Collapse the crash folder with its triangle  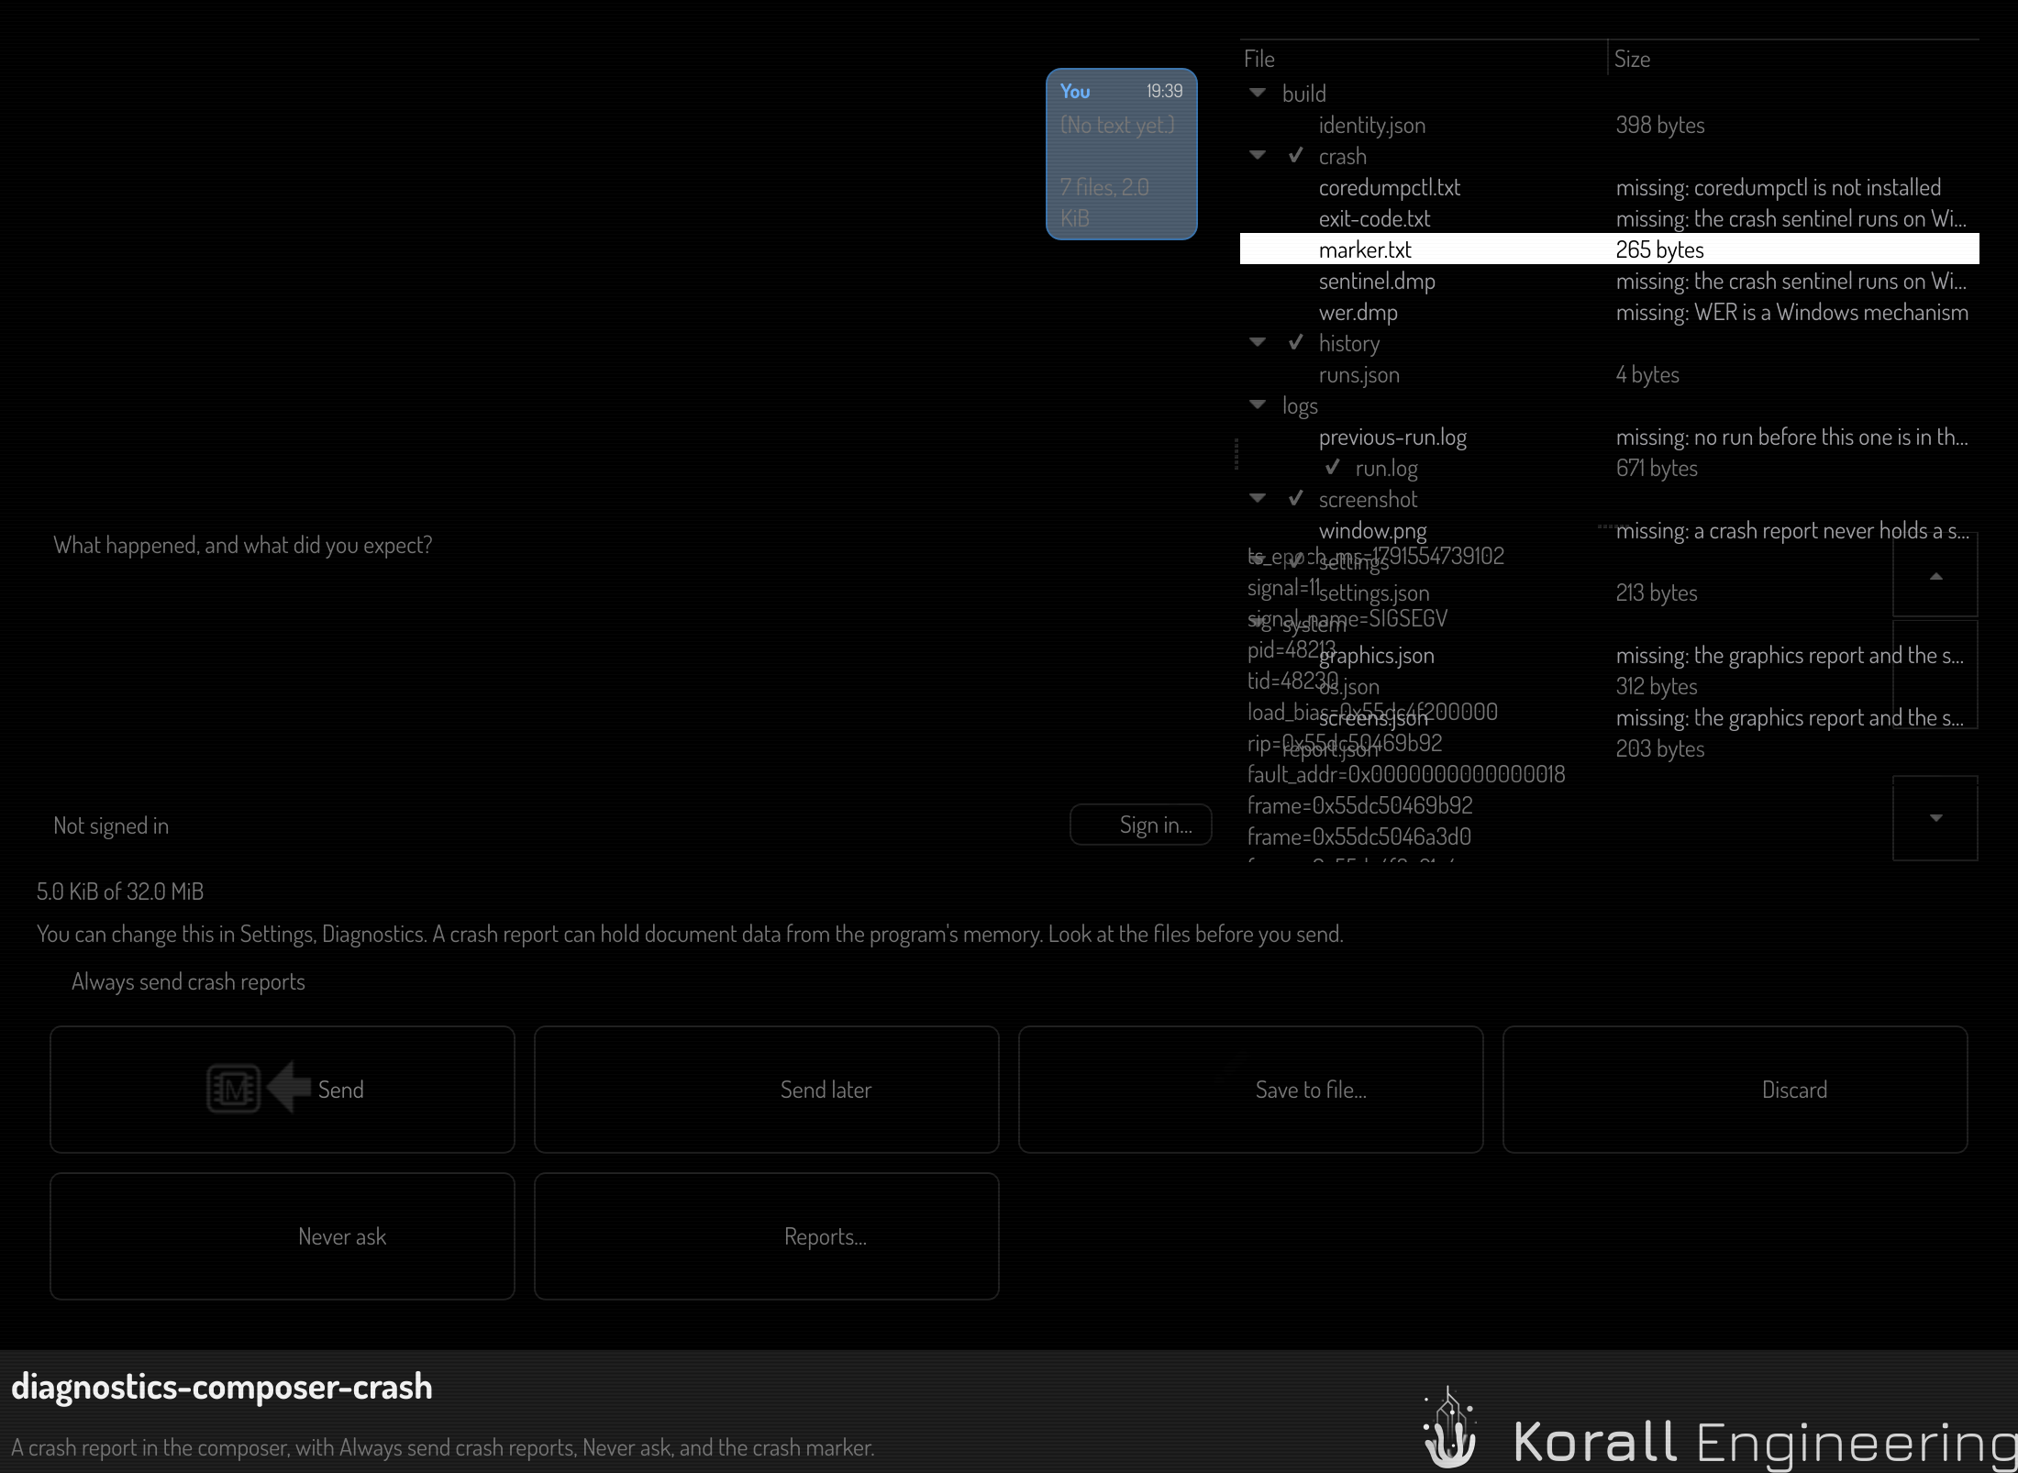pyautogui.click(x=1258, y=156)
